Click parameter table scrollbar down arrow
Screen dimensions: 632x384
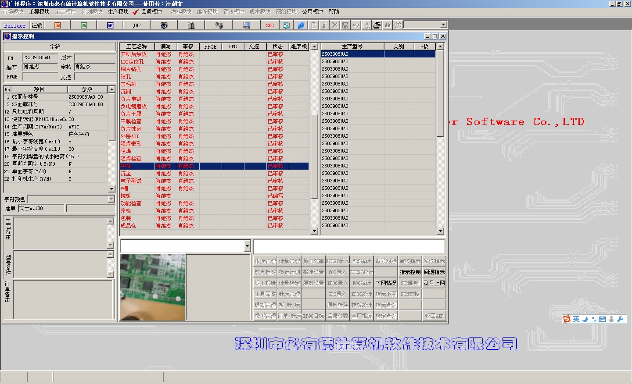tap(111, 188)
